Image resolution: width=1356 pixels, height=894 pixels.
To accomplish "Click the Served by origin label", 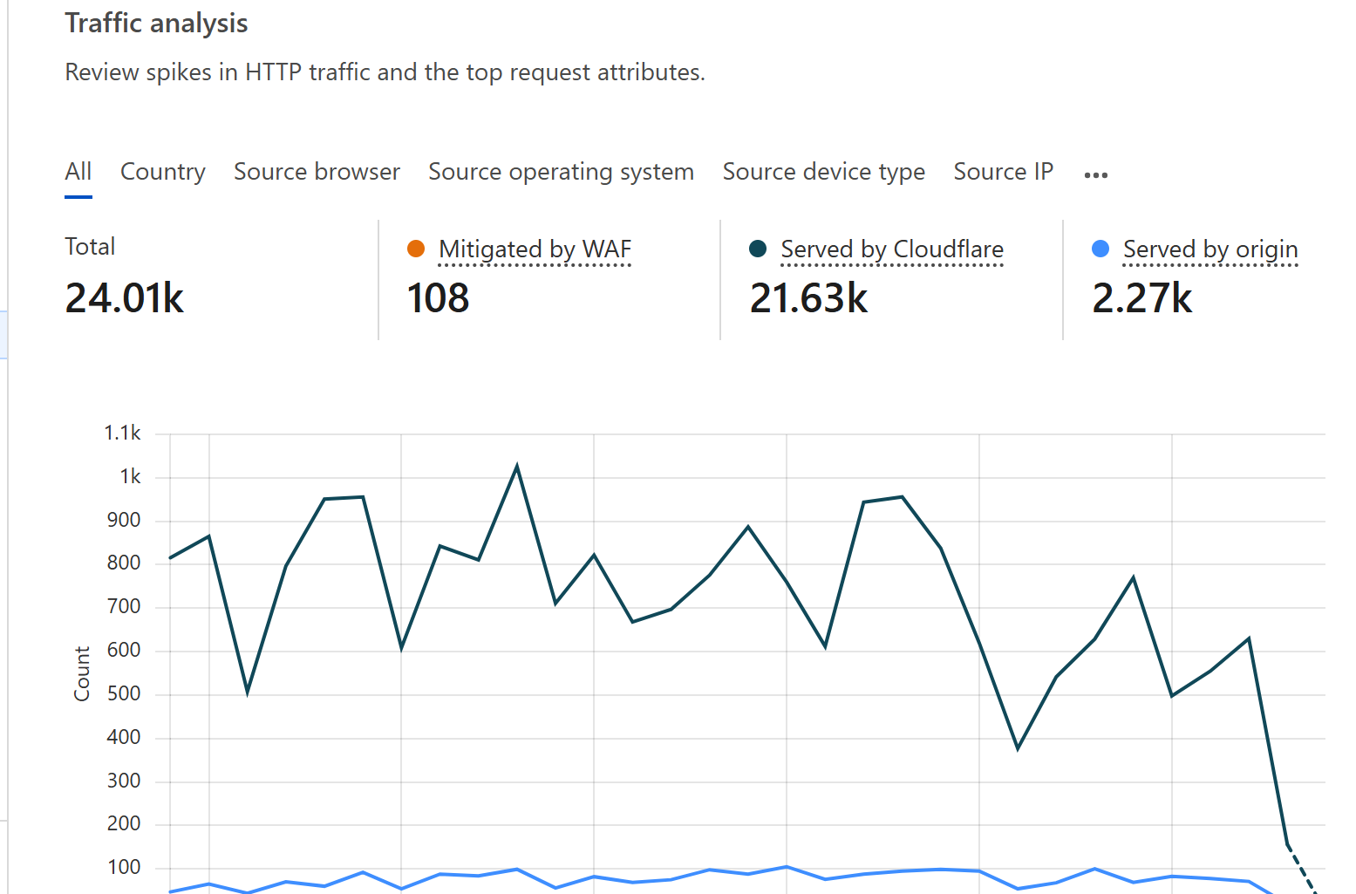I will click(x=1209, y=249).
